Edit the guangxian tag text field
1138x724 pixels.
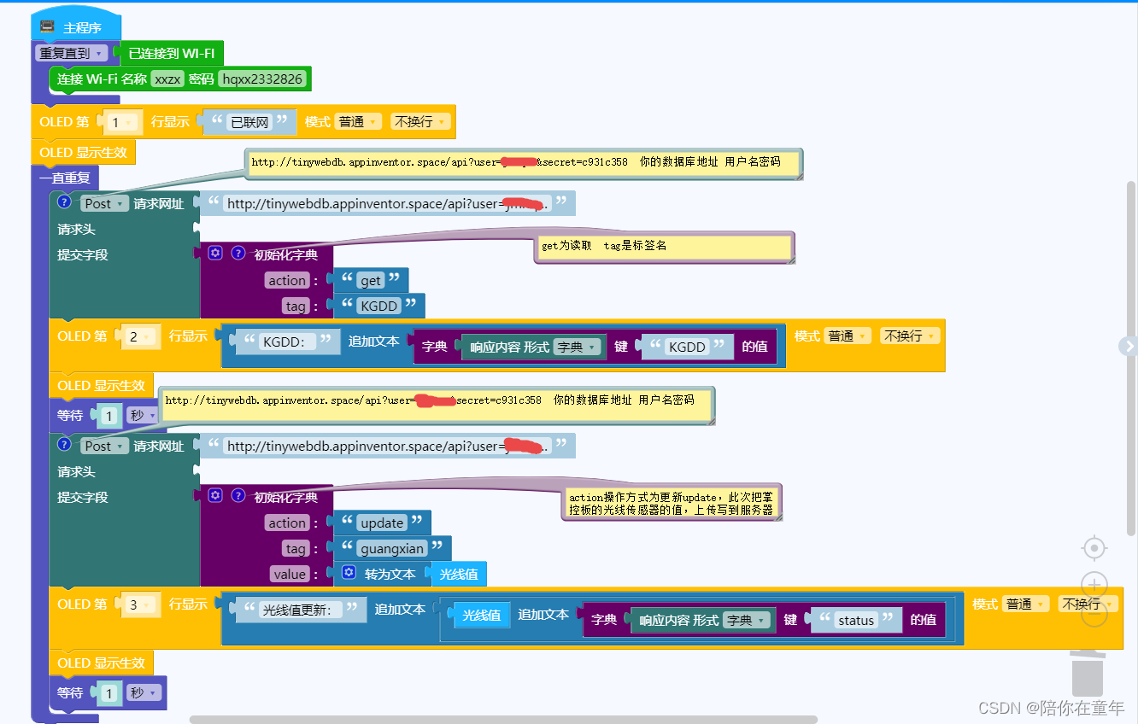pyautogui.click(x=392, y=548)
